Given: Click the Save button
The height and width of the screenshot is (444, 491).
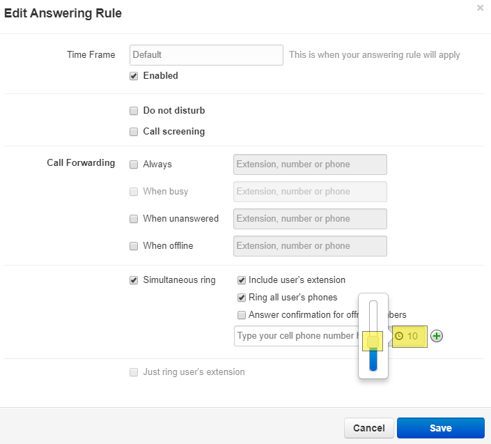Looking at the screenshot, I should [440, 428].
